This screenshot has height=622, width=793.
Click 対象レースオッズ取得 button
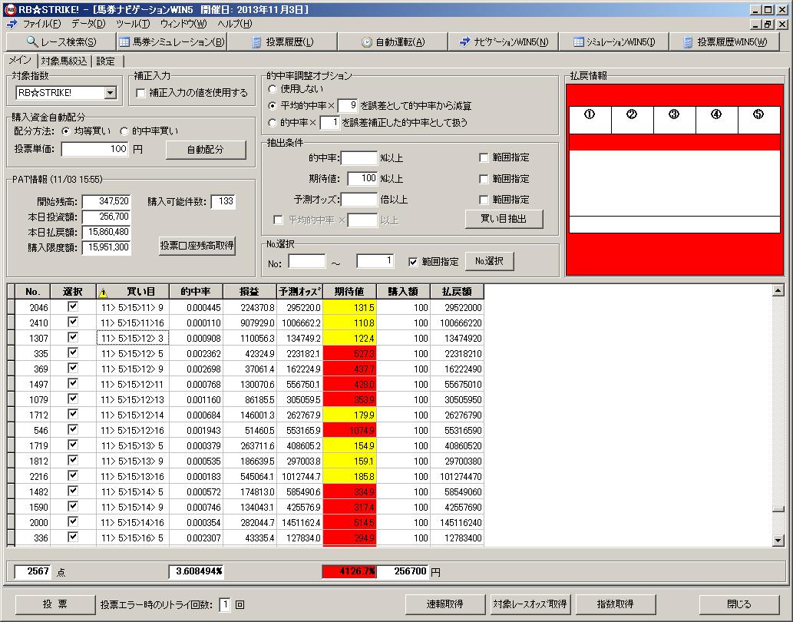click(x=530, y=604)
